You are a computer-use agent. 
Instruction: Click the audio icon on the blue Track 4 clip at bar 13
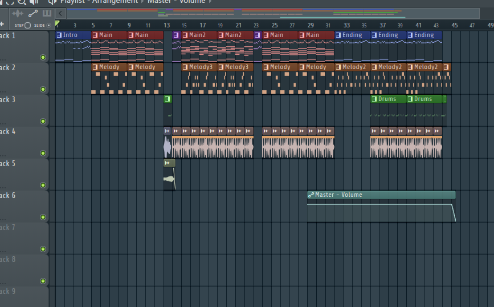(x=168, y=131)
